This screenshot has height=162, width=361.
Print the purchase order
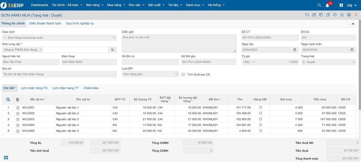[349, 15]
